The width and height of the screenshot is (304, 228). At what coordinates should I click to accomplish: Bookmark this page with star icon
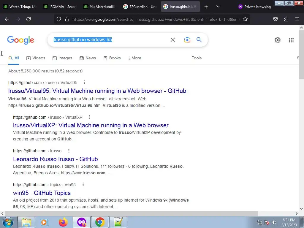tap(245, 19)
